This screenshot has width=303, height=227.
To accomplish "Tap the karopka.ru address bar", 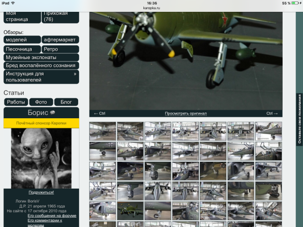I will click(151, 8).
